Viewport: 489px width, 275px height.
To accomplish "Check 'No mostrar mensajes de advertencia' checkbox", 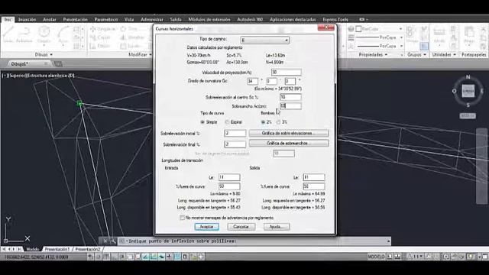I will click(x=182, y=218).
